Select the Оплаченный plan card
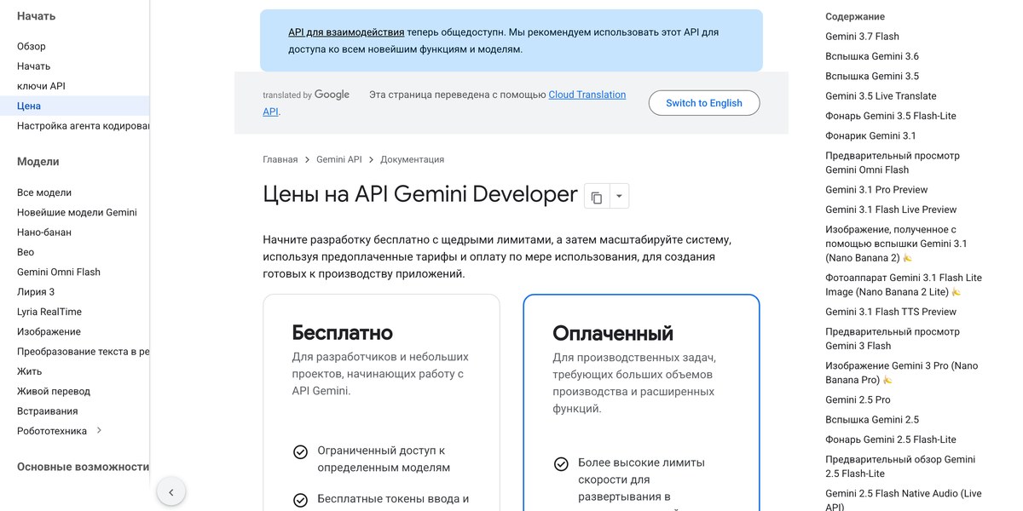The image size is (1023, 511). (x=641, y=402)
